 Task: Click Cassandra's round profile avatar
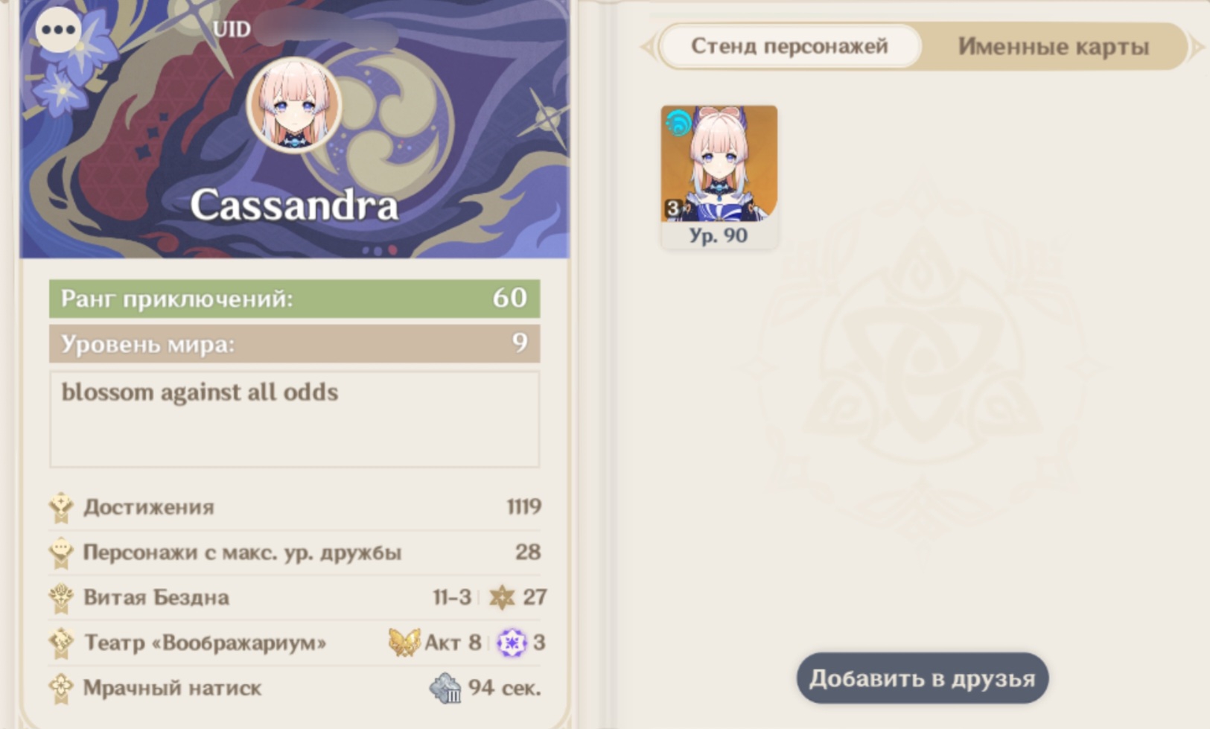[294, 105]
